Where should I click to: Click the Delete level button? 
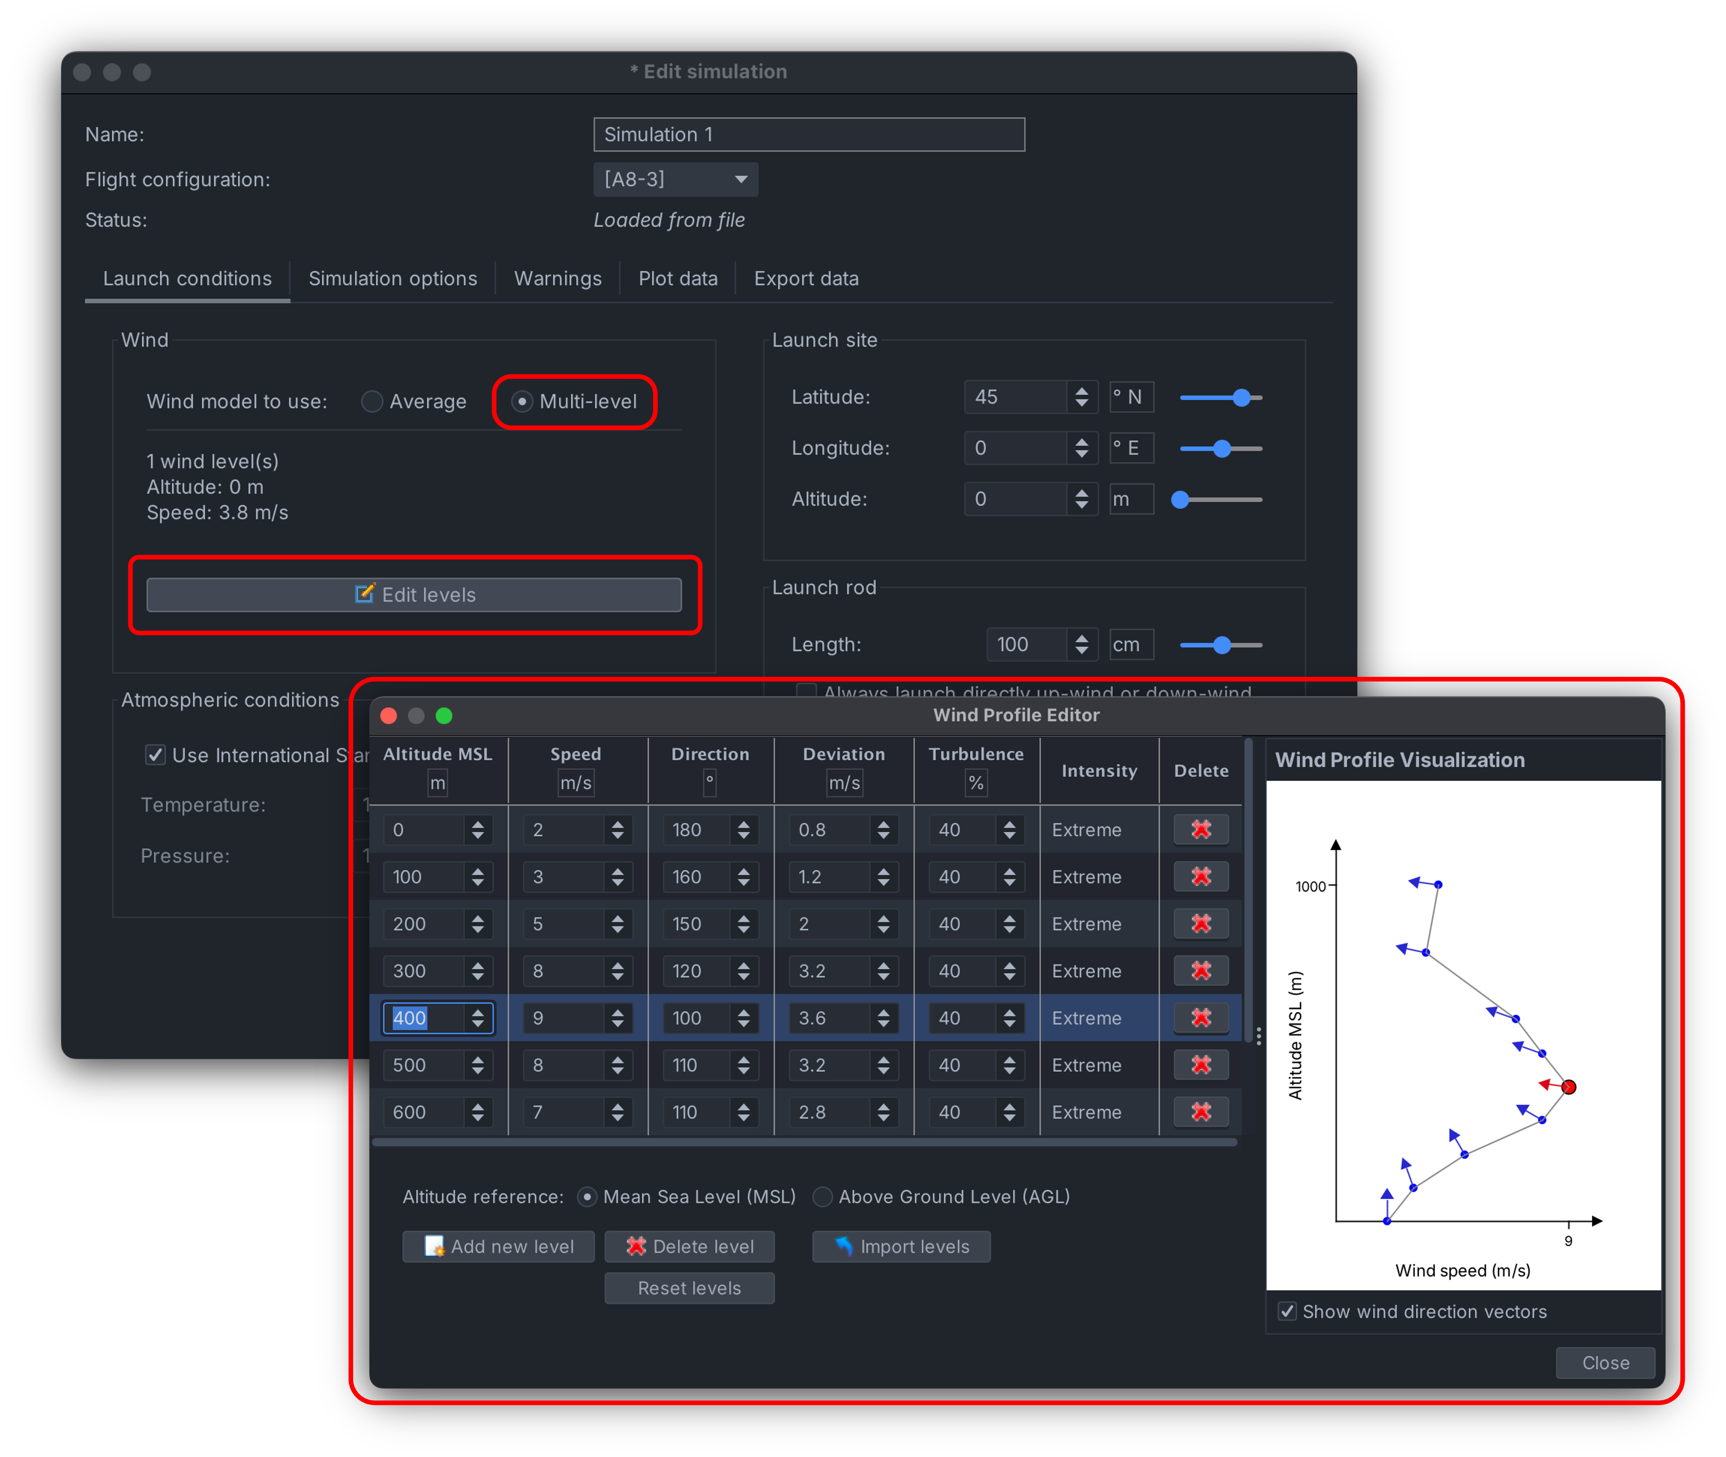689,1246
